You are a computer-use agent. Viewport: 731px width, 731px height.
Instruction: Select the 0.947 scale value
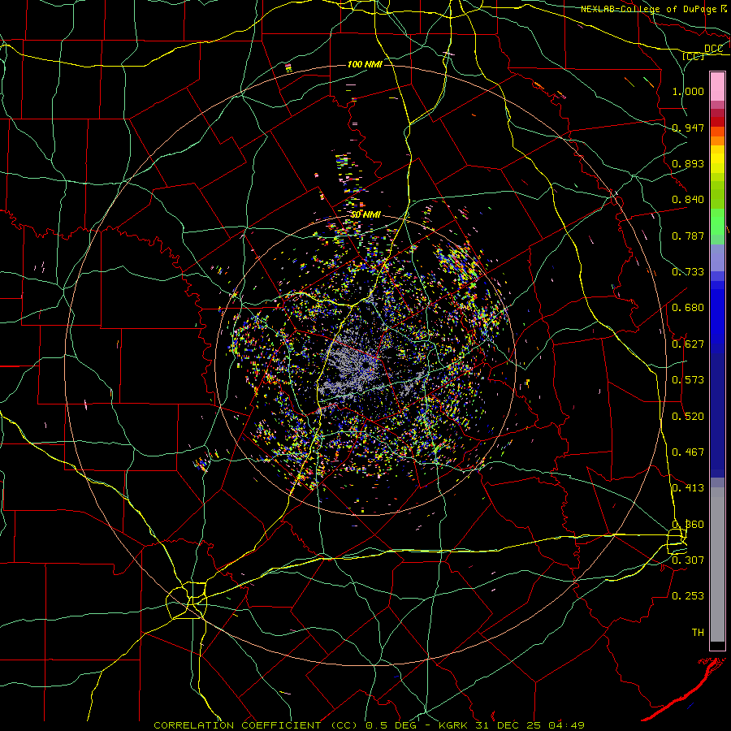[x=688, y=128]
